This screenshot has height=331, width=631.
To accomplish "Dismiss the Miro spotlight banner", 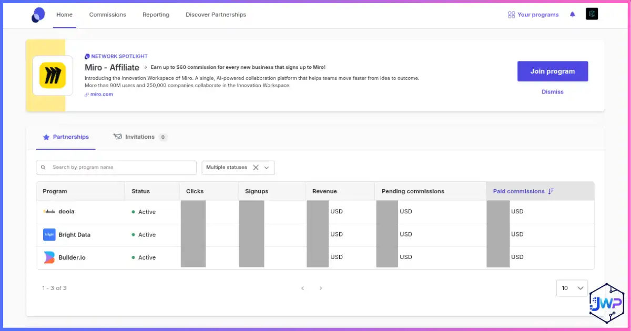I will point(553,92).
